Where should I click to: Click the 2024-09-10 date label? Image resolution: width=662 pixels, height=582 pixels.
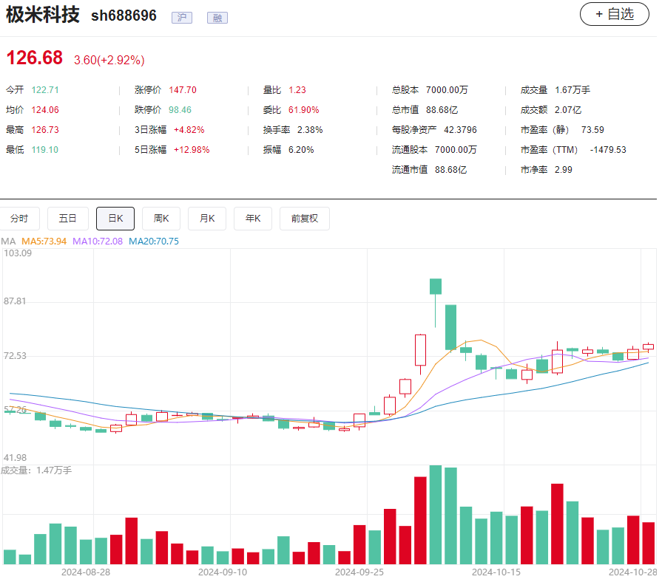click(223, 572)
